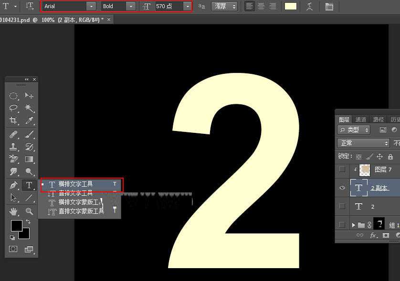Select the Hand tool
This screenshot has height=281, width=400.
pyautogui.click(x=14, y=211)
